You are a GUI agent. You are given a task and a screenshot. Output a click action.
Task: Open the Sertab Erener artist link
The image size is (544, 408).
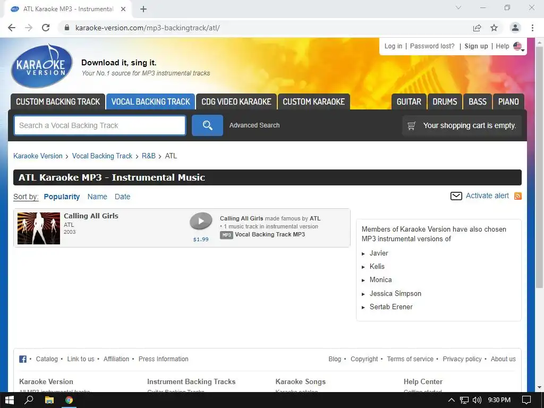(391, 307)
